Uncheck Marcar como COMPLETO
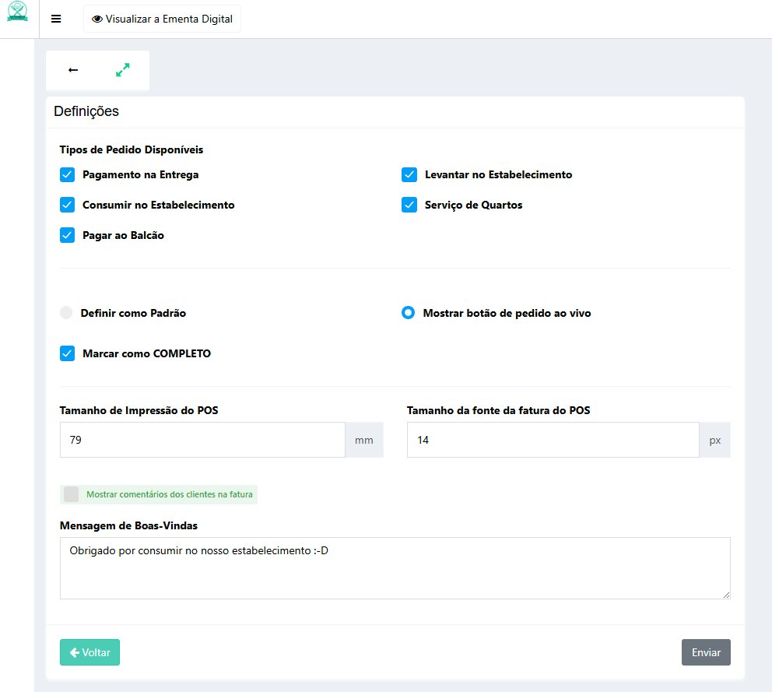Image resolution: width=772 pixels, height=692 pixels. (67, 353)
